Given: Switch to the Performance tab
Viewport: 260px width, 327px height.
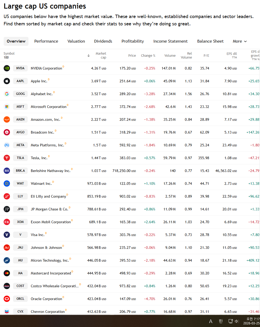Looking at the screenshot, I should pyautogui.click(x=46, y=41).
